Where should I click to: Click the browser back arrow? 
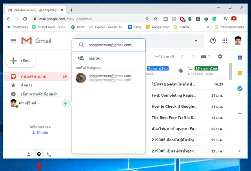[x=9, y=19]
